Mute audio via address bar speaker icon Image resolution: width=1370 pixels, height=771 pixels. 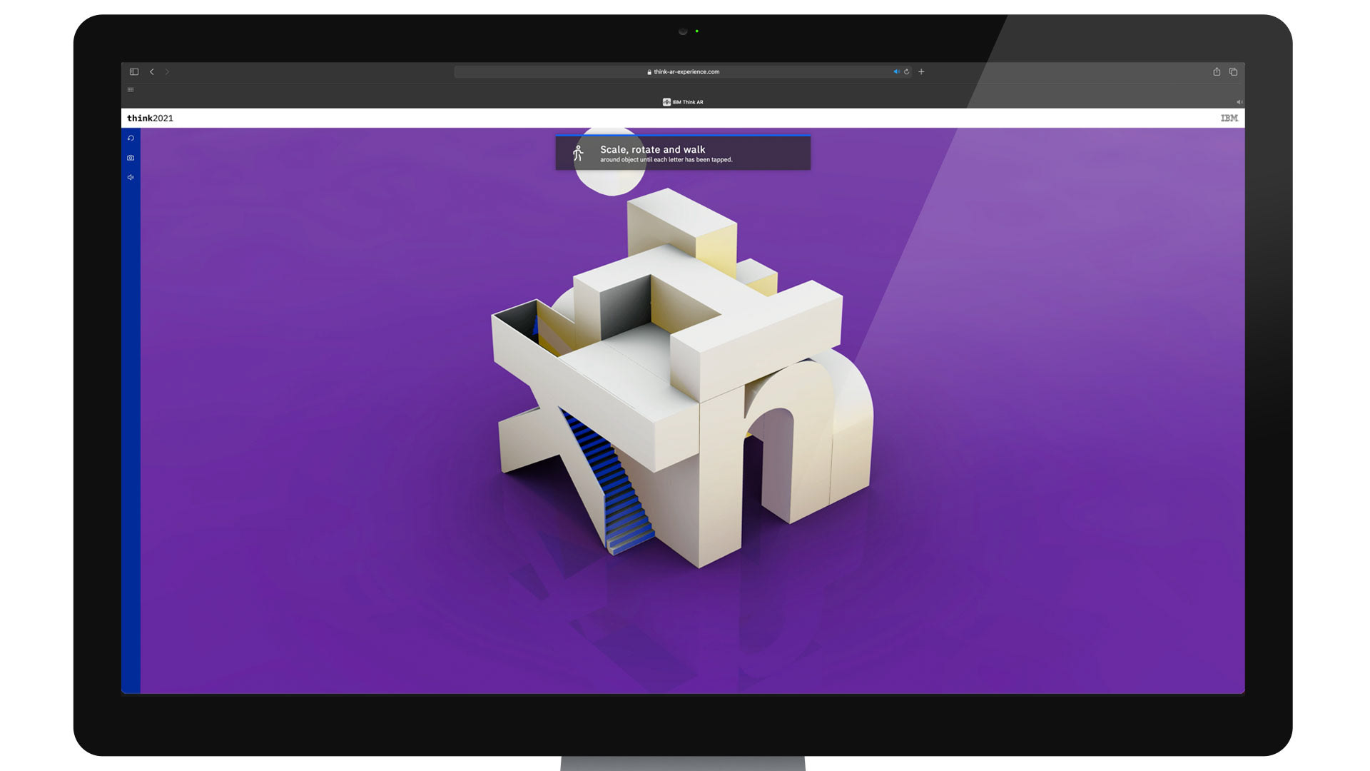[896, 72]
